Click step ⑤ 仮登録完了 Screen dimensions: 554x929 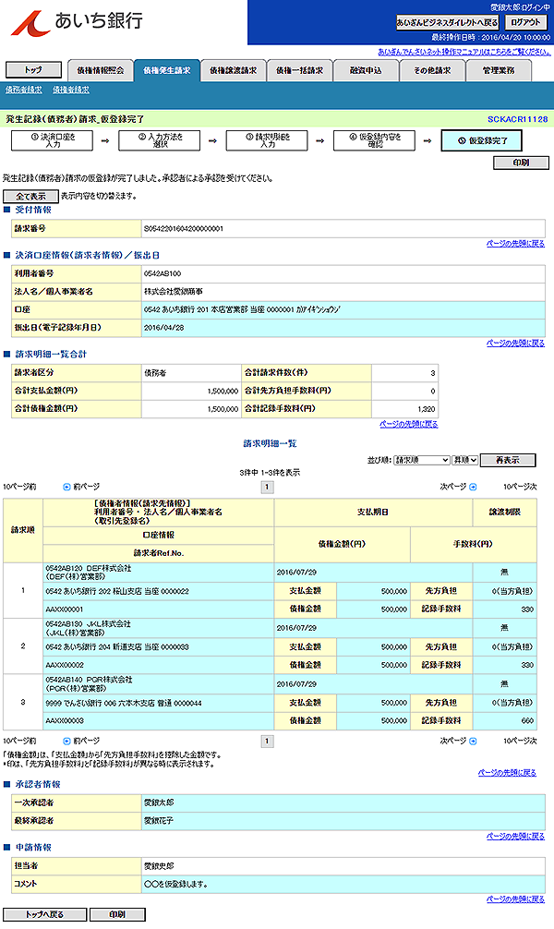click(482, 141)
